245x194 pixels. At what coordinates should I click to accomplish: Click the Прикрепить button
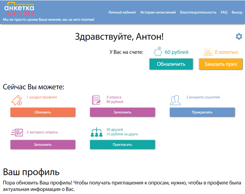coord(202,112)
